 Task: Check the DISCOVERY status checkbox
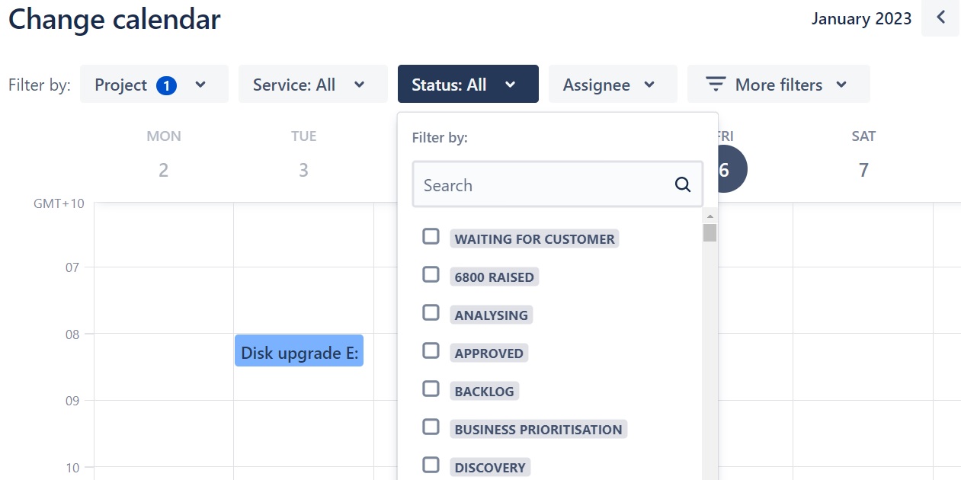[431, 465]
